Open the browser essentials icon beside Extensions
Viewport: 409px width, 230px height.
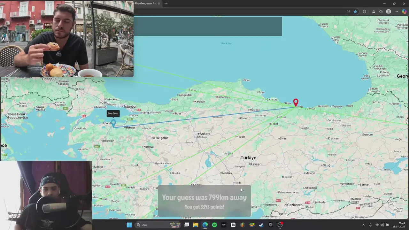373,11
